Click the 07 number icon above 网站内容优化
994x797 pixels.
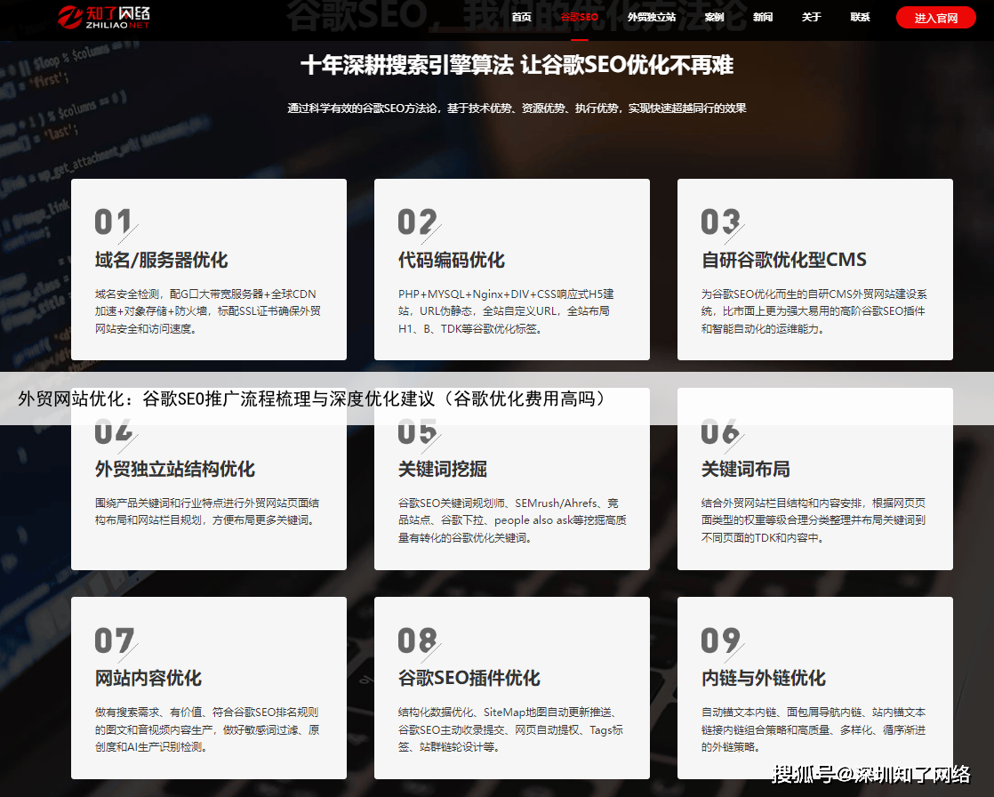115,640
